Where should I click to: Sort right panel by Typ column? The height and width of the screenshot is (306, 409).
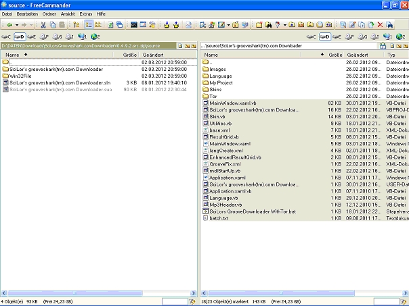(x=397, y=55)
